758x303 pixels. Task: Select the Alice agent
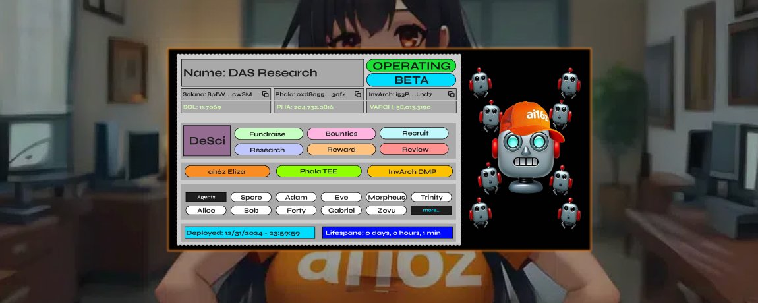click(206, 210)
